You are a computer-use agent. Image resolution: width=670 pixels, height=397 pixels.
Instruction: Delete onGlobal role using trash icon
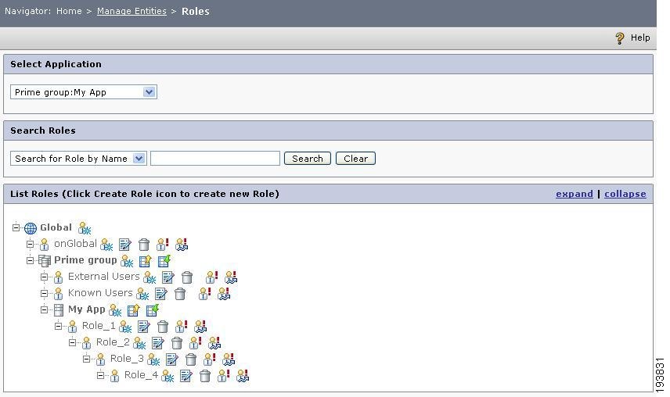[x=144, y=245]
